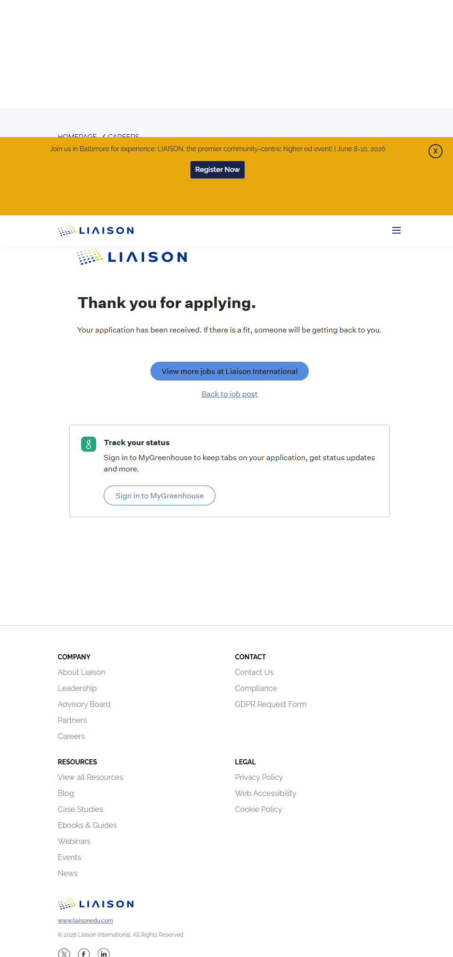
Task: Navigate to Careers footer link
Action: (x=71, y=736)
